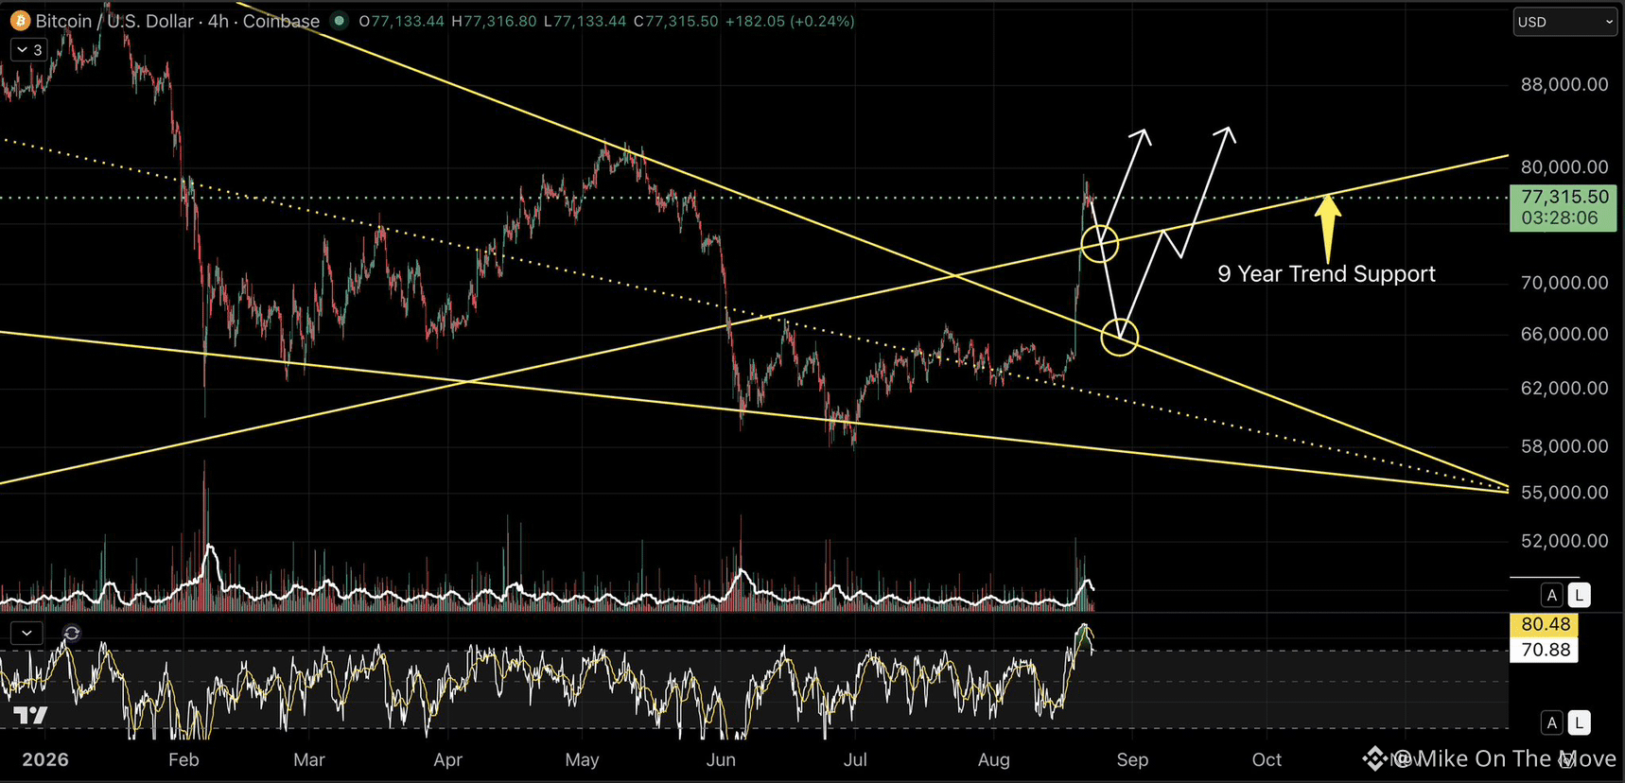1625x783 pixels.
Task: Open the Bitcoin / U.S. Dollar symbol title
Action: coord(178,21)
